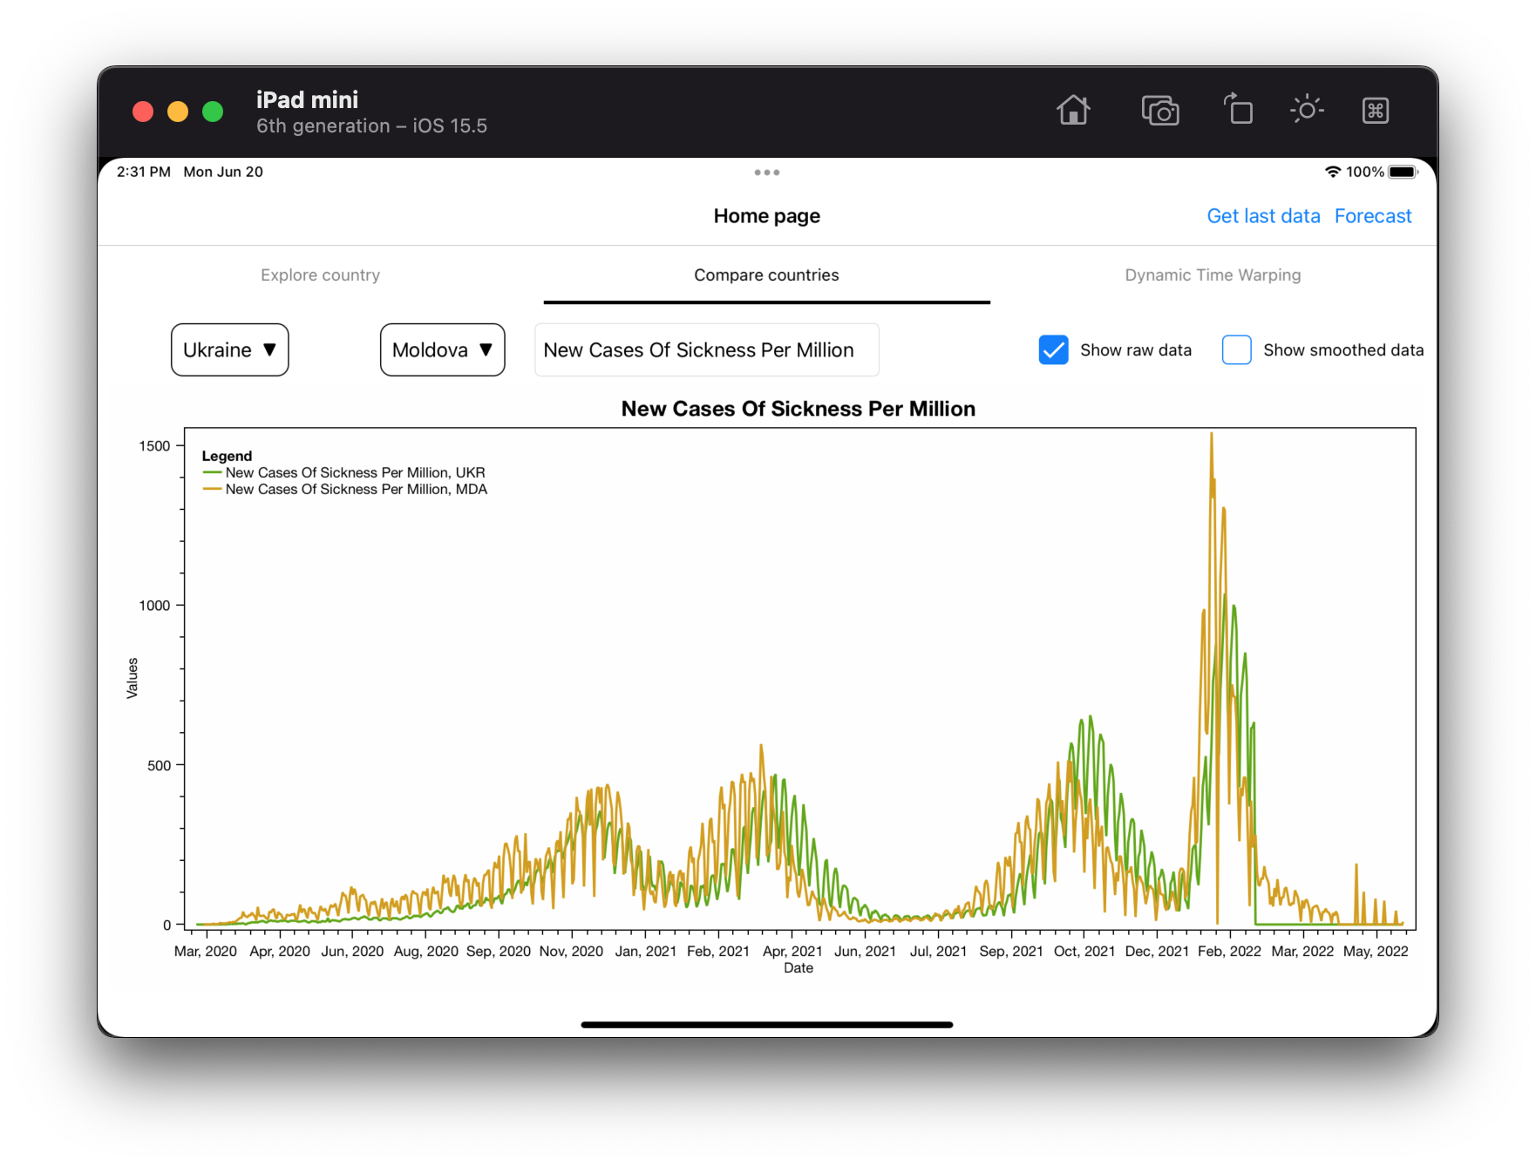Open the Forecast link
The width and height of the screenshot is (1536, 1166).
1373,216
